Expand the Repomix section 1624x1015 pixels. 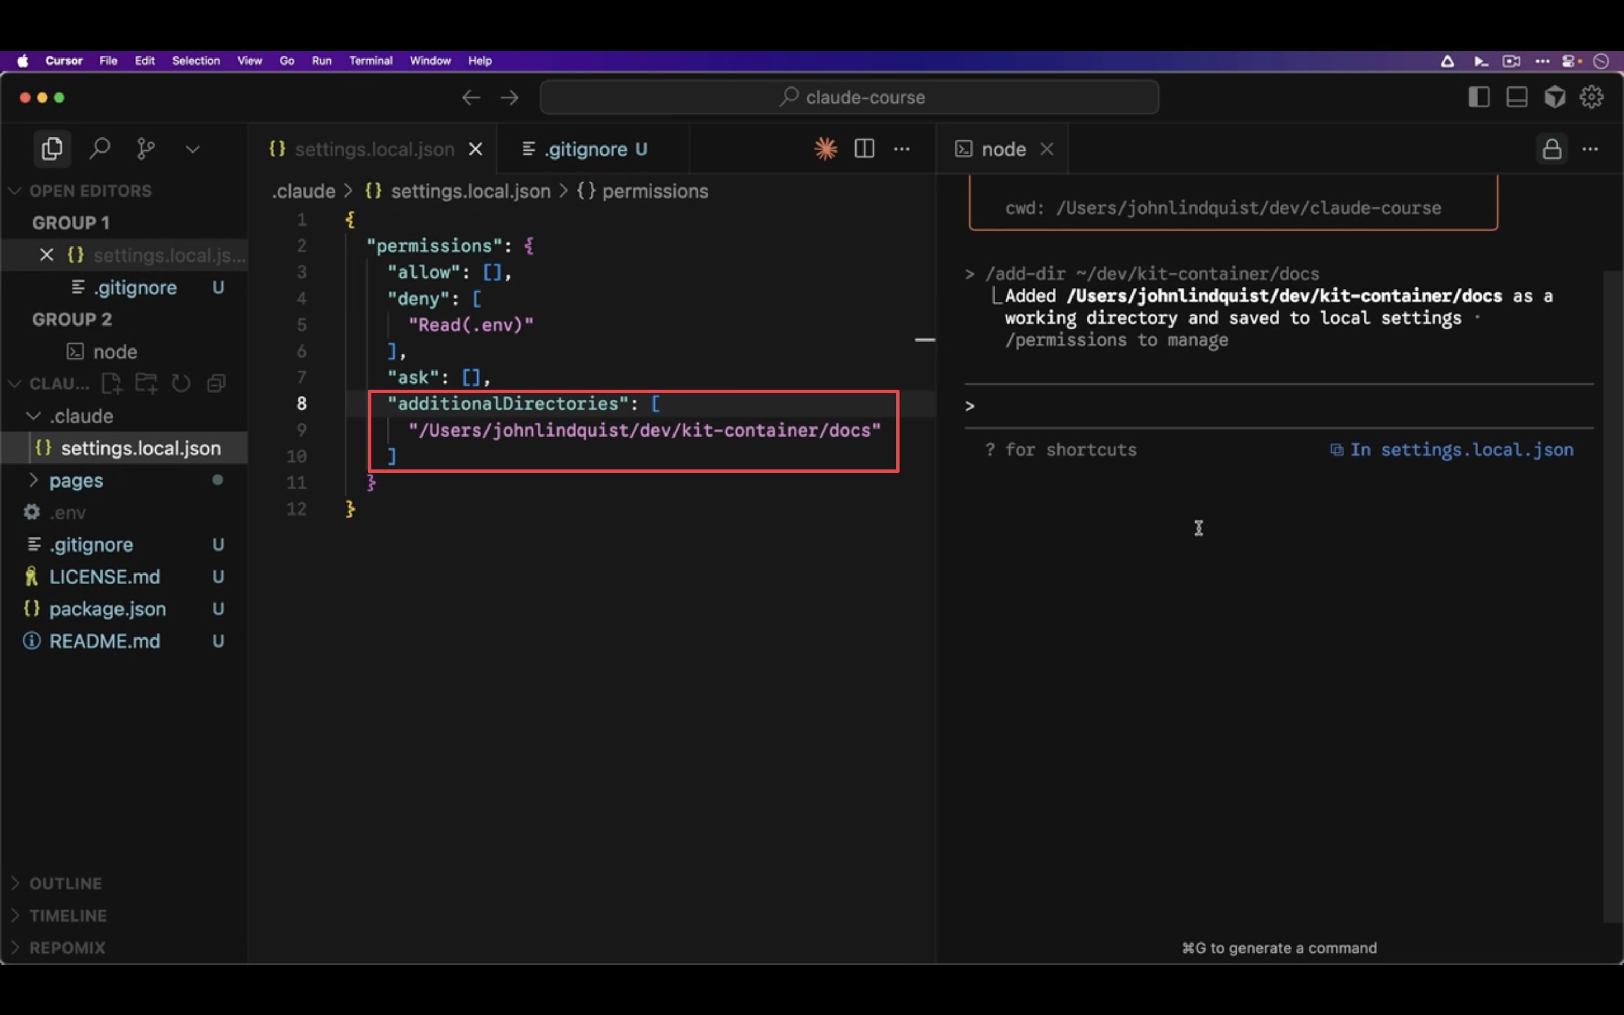[x=124, y=948]
